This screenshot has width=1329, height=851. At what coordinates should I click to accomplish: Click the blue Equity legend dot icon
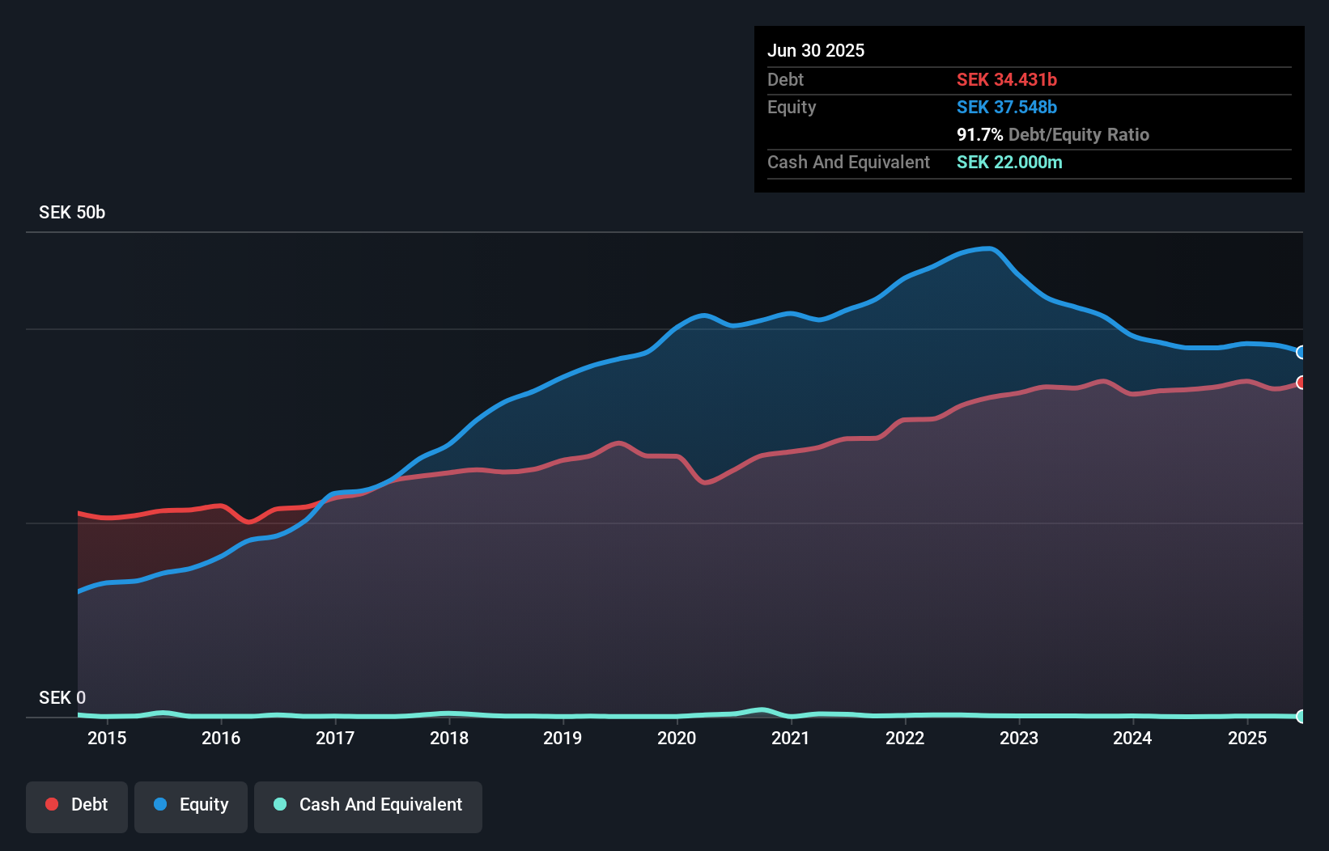159,804
